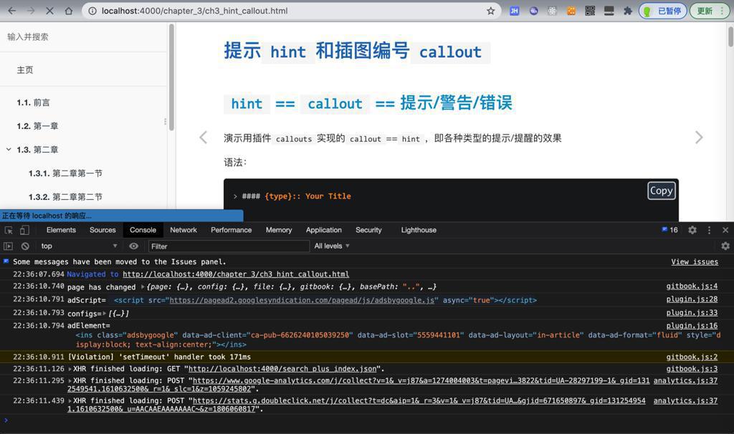The image size is (734, 434).
Task: Click the sidebar vertical scrollbar
Action: click(171, 77)
